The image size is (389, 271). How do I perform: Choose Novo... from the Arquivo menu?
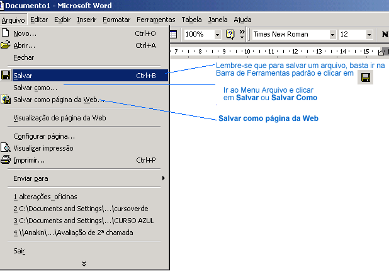(84, 33)
